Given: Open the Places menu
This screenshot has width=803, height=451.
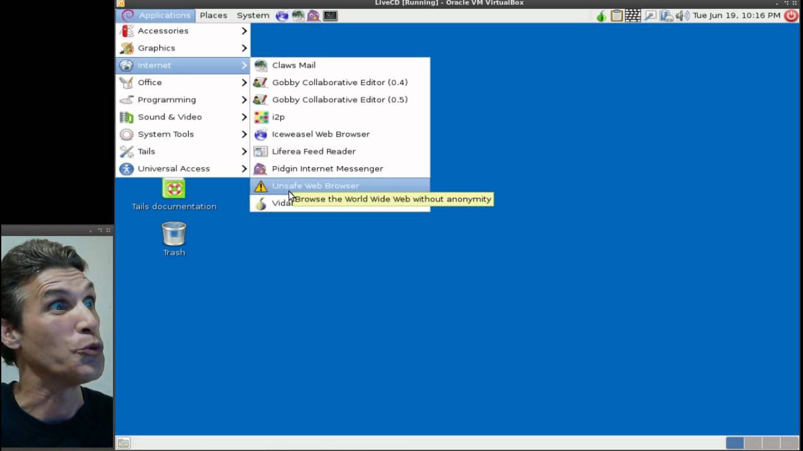Looking at the screenshot, I should point(213,15).
